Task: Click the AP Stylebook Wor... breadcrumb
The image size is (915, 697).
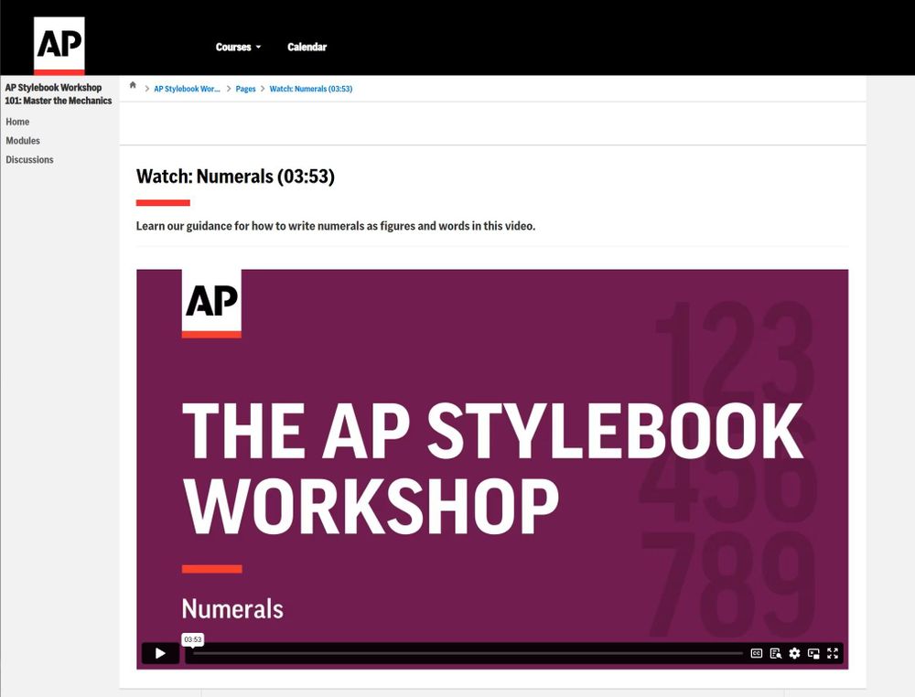Action: [x=187, y=89]
